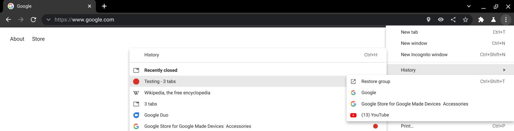Click the eye icon in address bar

441,20
